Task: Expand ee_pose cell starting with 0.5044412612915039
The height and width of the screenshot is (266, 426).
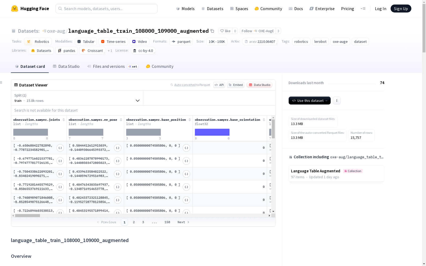Action: (x=118, y=148)
